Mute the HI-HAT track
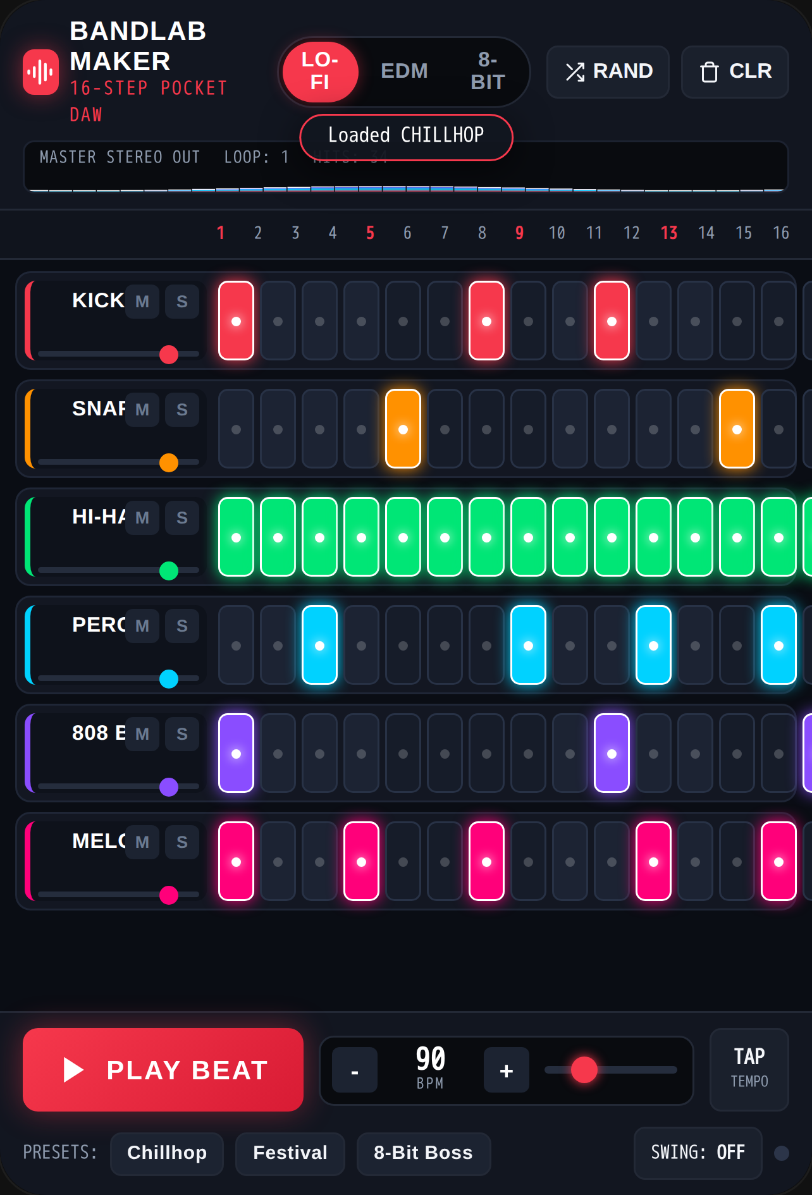The image size is (812, 1195). point(142,518)
